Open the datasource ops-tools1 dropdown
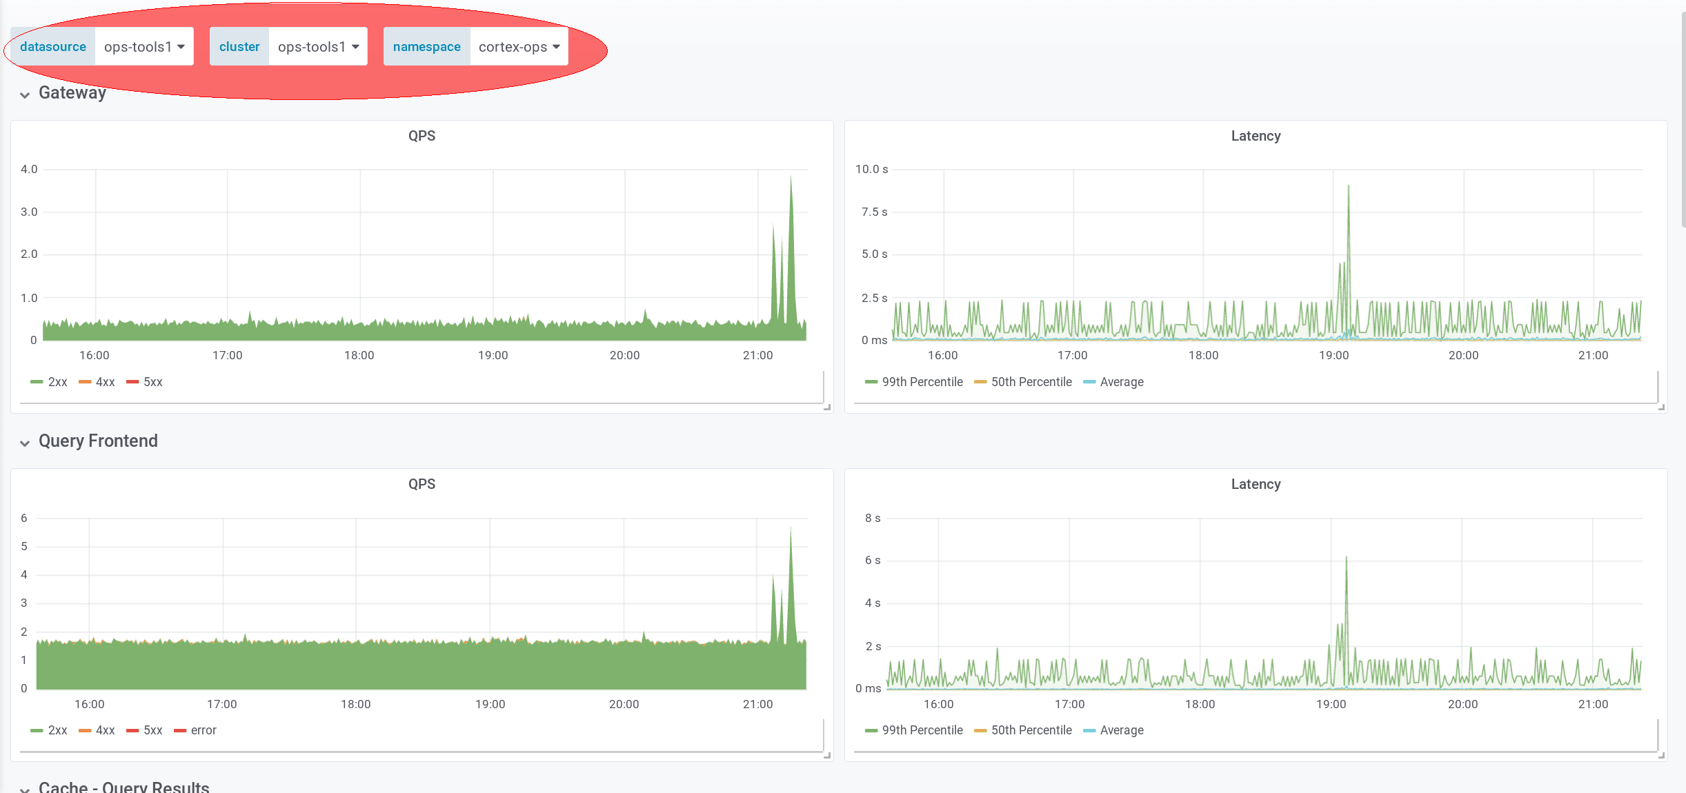 coord(144,47)
